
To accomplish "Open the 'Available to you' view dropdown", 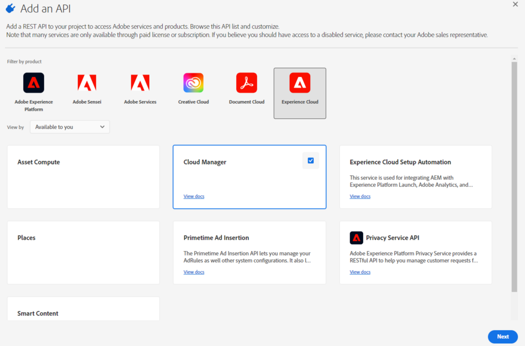I will (x=70, y=127).
